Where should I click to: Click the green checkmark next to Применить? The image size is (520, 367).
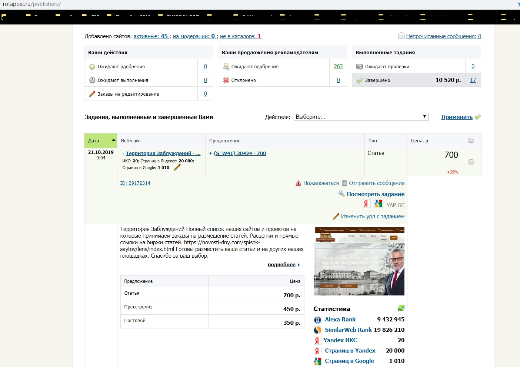[x=478, y=117]
